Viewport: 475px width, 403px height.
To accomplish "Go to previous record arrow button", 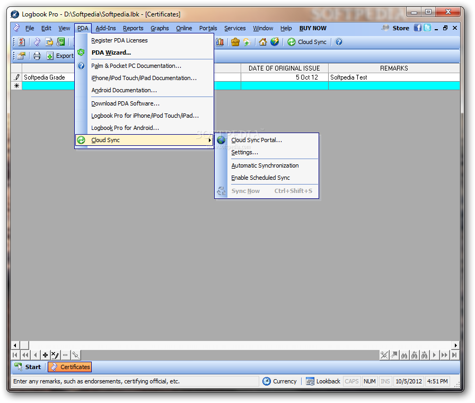I will click(x=36, y=355).
